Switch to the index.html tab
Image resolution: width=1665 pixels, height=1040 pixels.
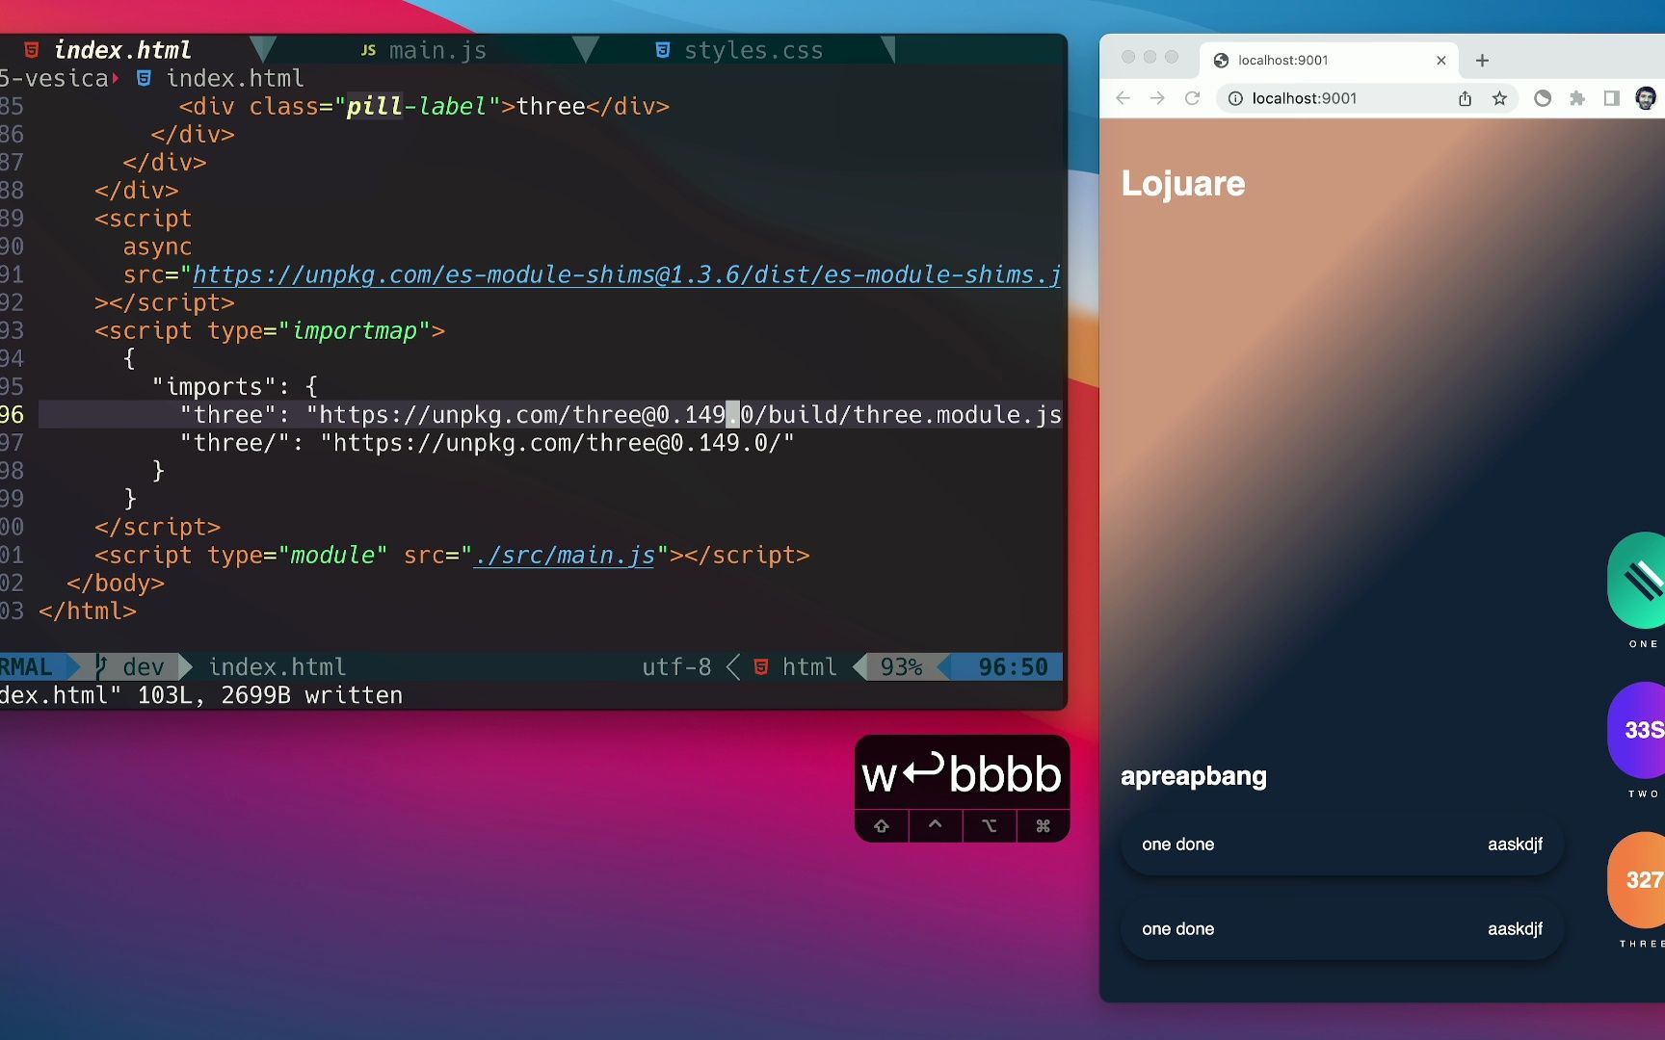click(122, 50)
